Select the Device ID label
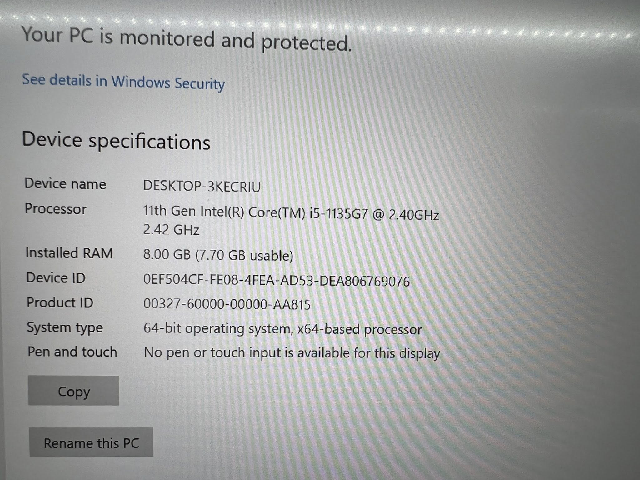 pyautogui.click(x=56, y=278)
